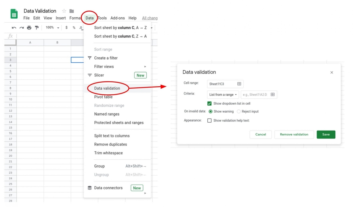Check Show validation help text

click(210, 120)
